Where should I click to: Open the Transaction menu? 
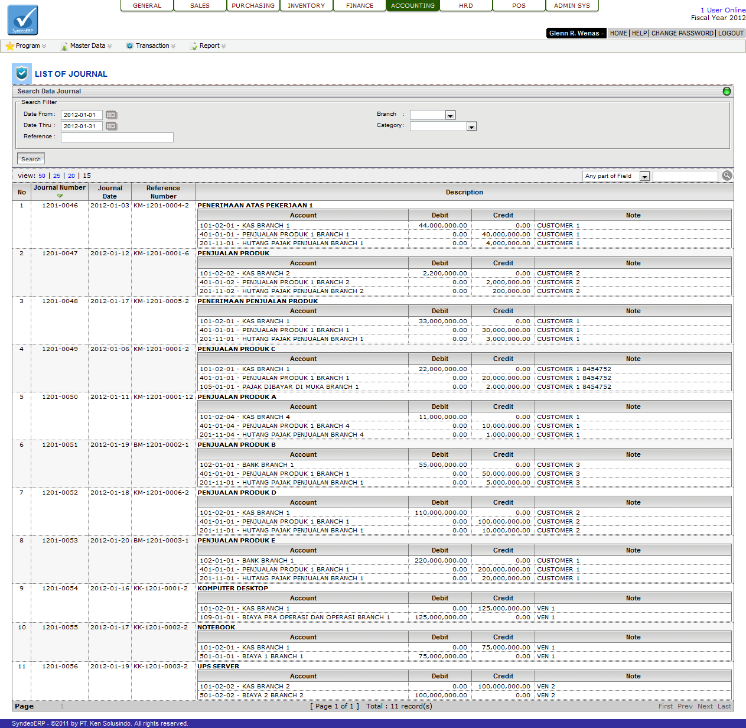[152, 46]
